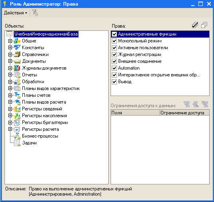Click the Задачи list icon
The image size is (214, 202).
click(x=17, y=143)
